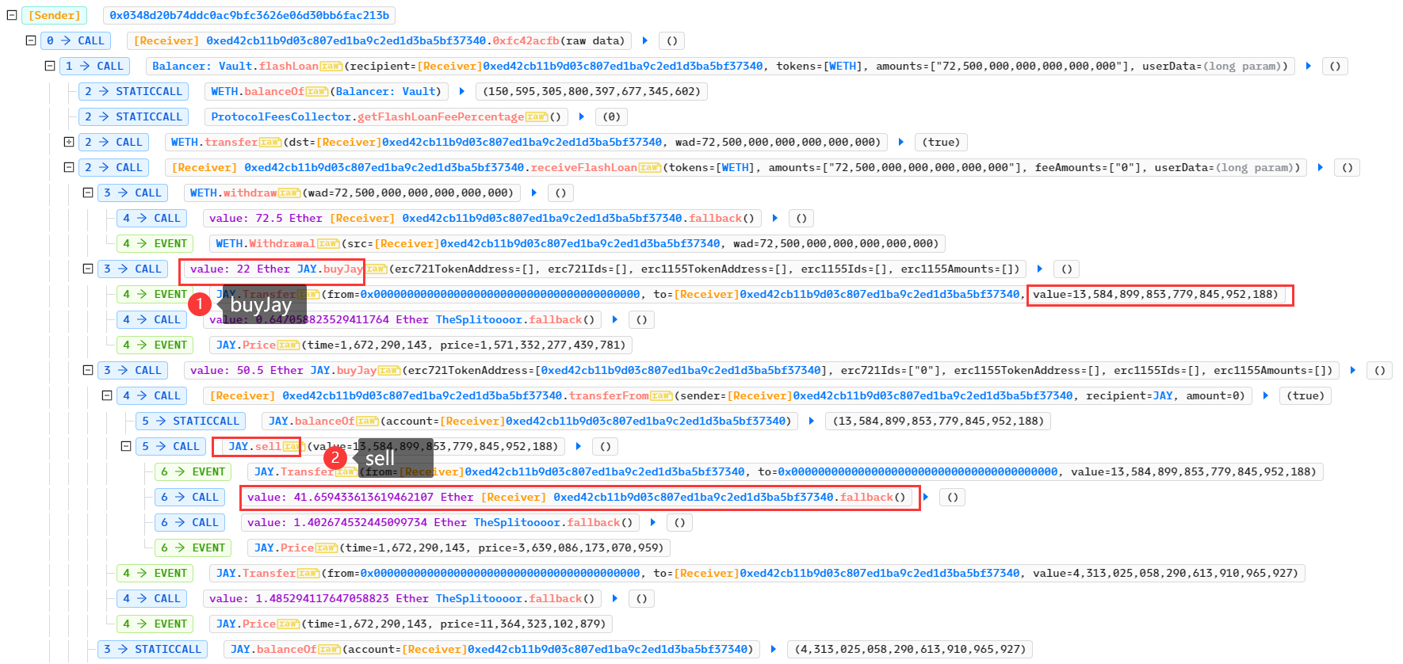
Task: Collapse the 22 Ether buyJay call node
Action: coord(88,269)
